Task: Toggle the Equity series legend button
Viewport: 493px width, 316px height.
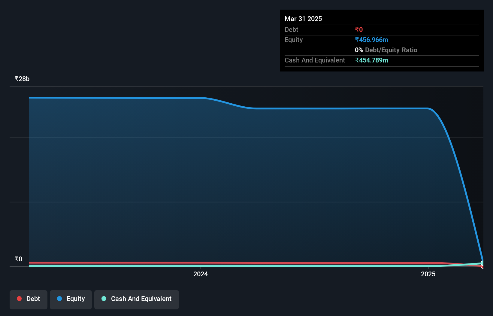Action: 71,299
